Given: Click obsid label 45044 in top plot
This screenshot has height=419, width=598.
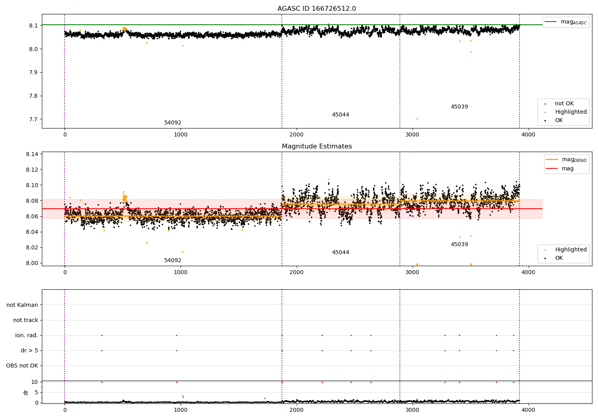Looking at the screenshot, I should coord(340,115).
